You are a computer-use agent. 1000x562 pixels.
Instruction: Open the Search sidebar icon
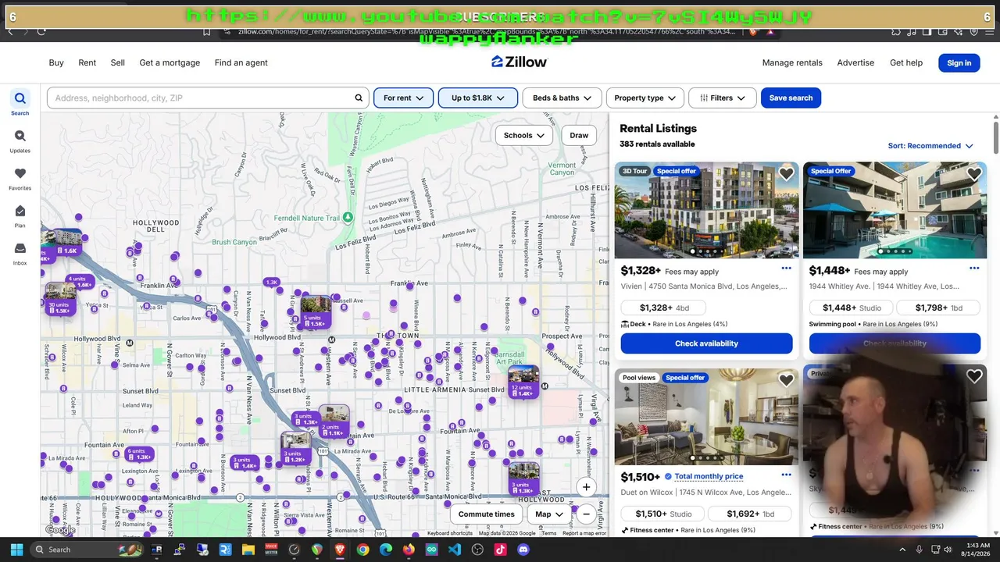coord(20,98)
